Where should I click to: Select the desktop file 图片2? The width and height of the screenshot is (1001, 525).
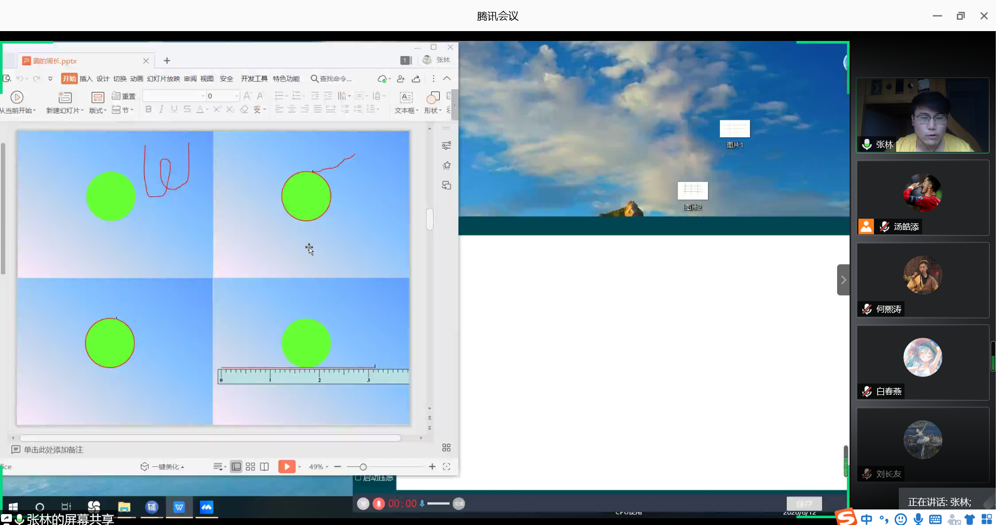click(692, 196)
